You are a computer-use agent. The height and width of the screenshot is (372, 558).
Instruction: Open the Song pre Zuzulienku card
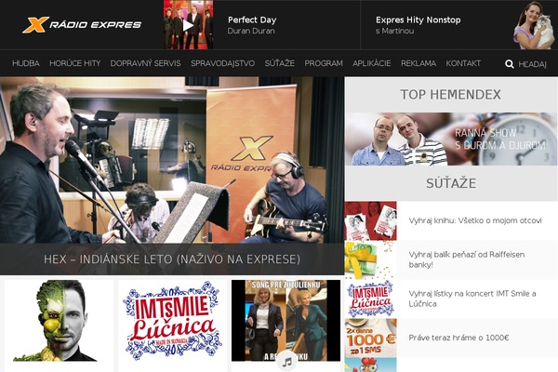click(286, 321)
